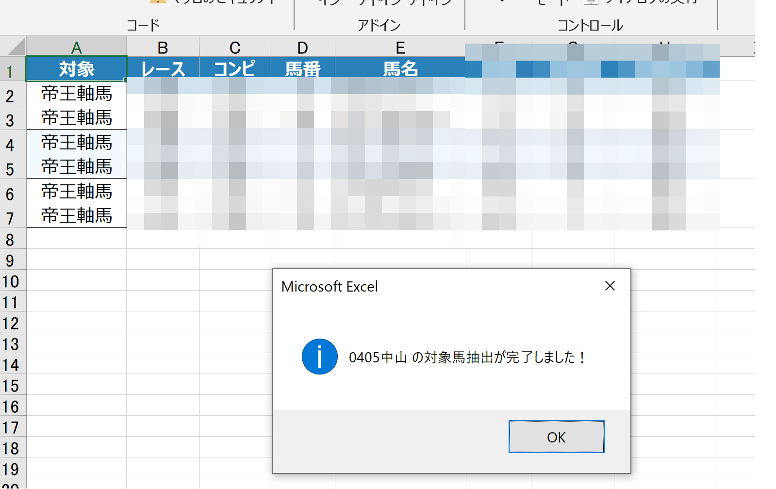
Task: Click the 帝王軸馬 cell in row 7
Action: (x=76, y=215)
